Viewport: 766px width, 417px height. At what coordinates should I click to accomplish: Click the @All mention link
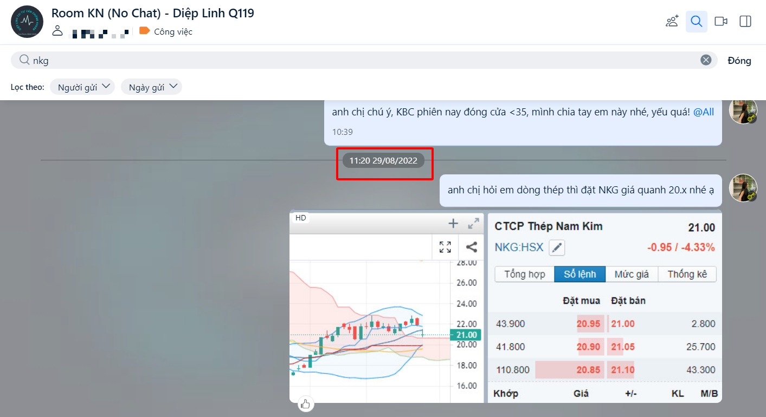pyautogui.click(x=704, y=112)
